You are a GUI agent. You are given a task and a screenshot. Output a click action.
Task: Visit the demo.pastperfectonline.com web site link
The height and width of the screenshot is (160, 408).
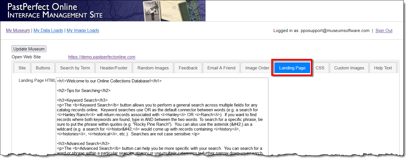click(x=102, y=57)
